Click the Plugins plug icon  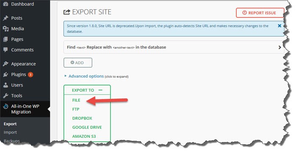pyautogui.click(x=6, y=74)
